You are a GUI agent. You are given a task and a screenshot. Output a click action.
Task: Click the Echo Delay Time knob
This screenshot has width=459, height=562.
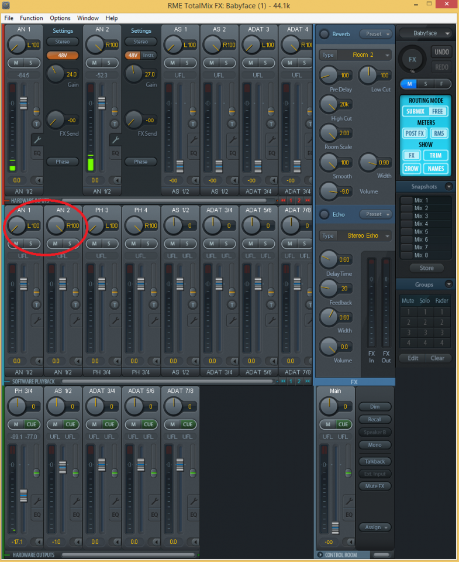click(328, 259)
